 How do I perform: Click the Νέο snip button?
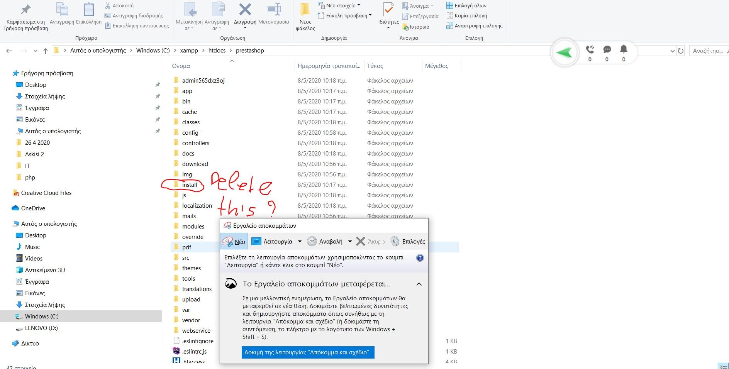tap(234, 242)
